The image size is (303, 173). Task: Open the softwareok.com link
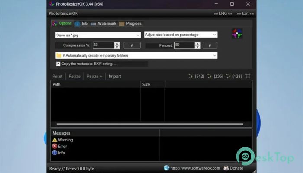192,168
